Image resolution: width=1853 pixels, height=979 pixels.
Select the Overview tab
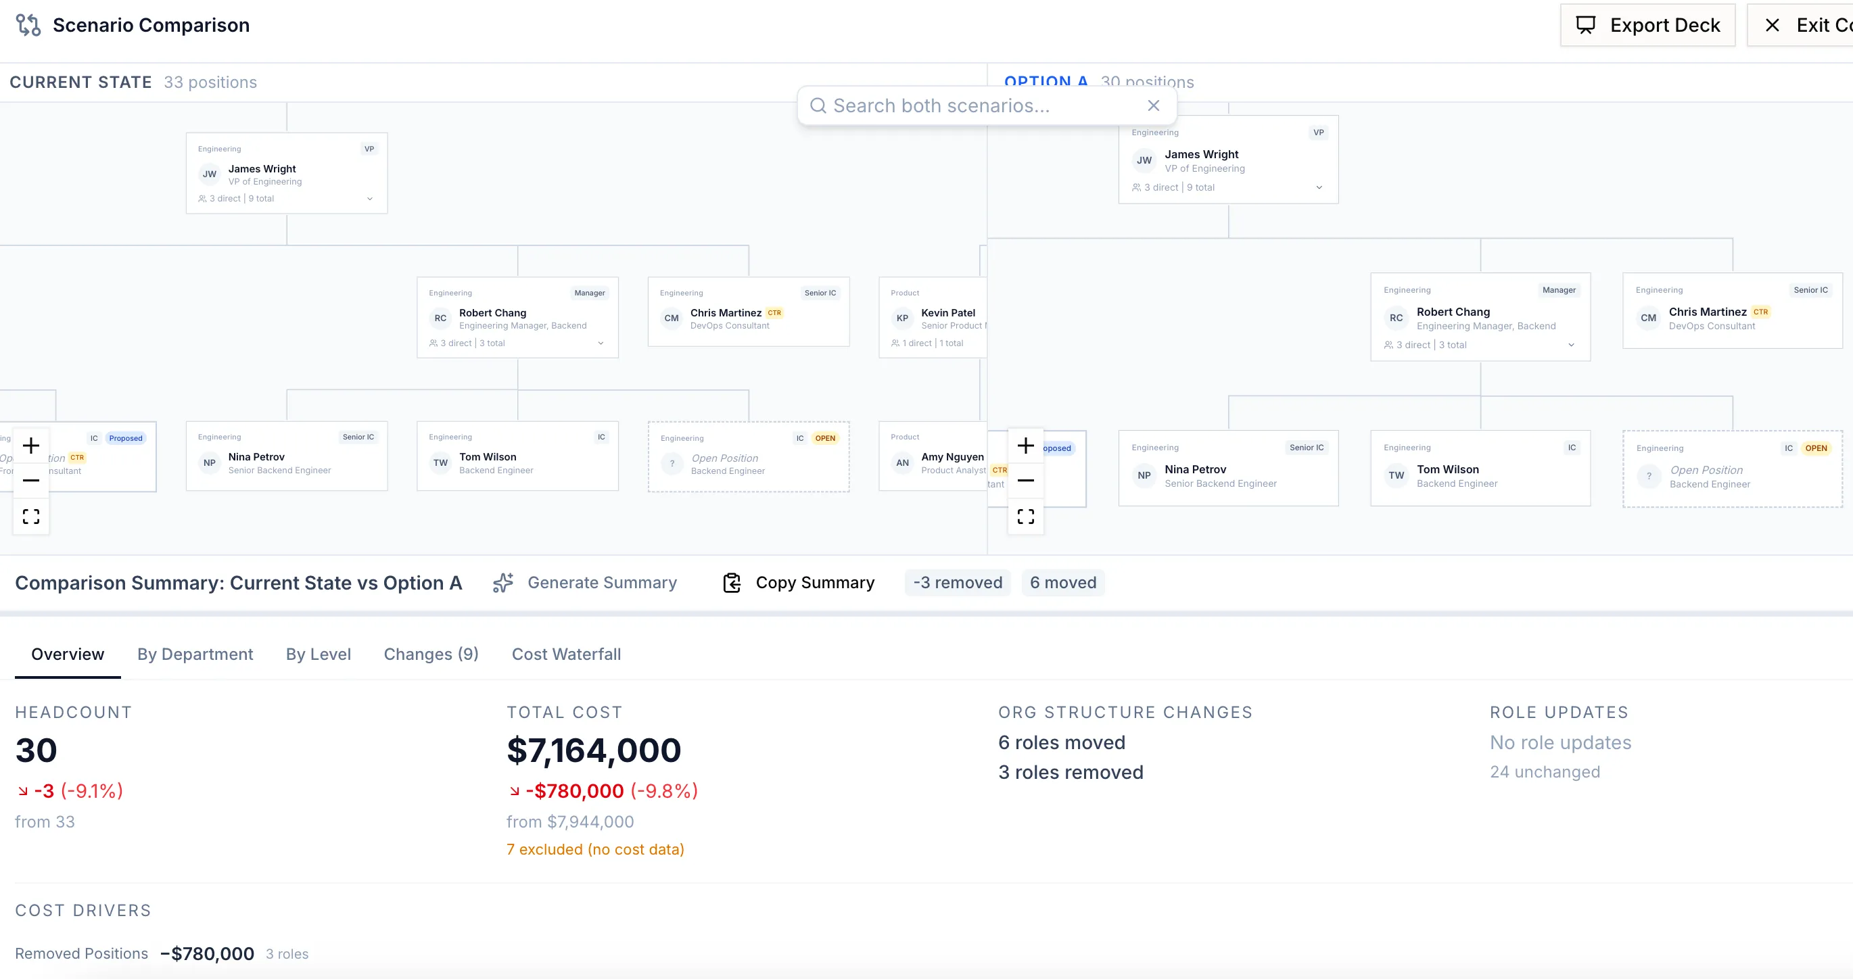(68, 654)
